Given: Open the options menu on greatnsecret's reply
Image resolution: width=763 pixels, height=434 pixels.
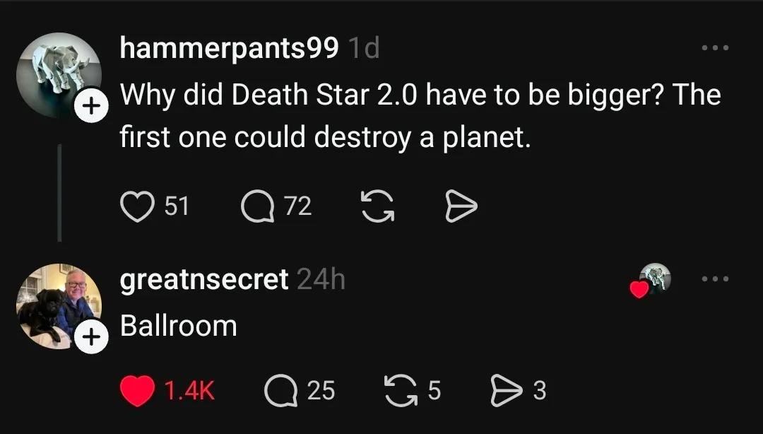Looking at the screenshot, I should click(716, 278).
